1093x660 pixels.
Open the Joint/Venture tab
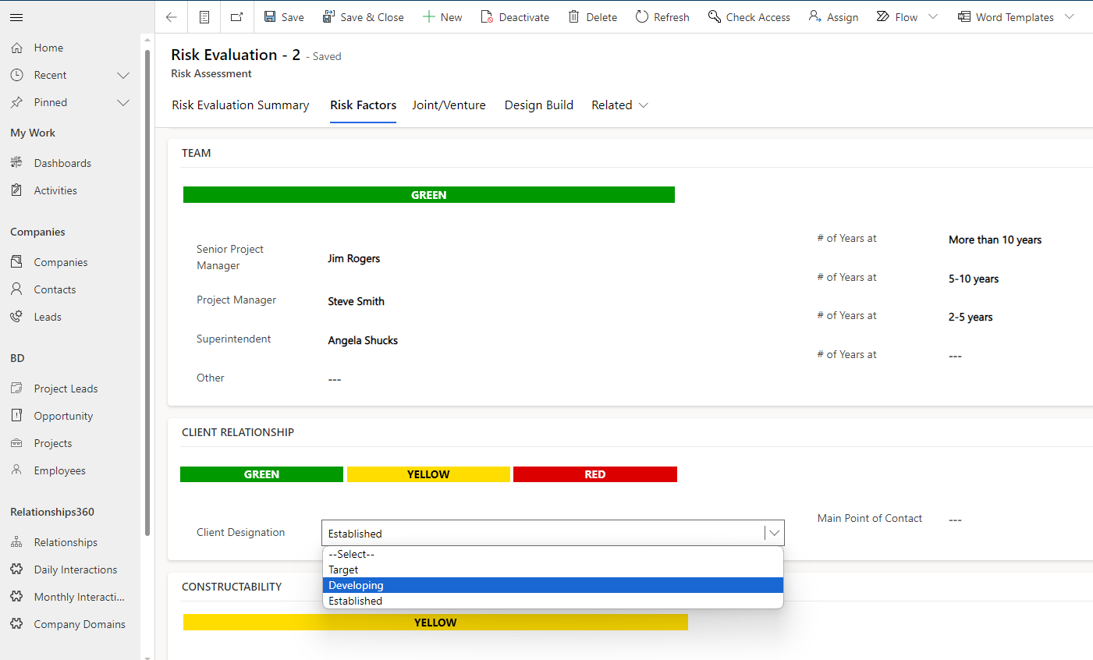[x=449, y=105]
